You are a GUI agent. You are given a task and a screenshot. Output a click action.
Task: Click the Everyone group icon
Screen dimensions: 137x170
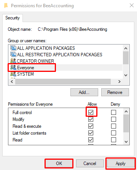13,67
